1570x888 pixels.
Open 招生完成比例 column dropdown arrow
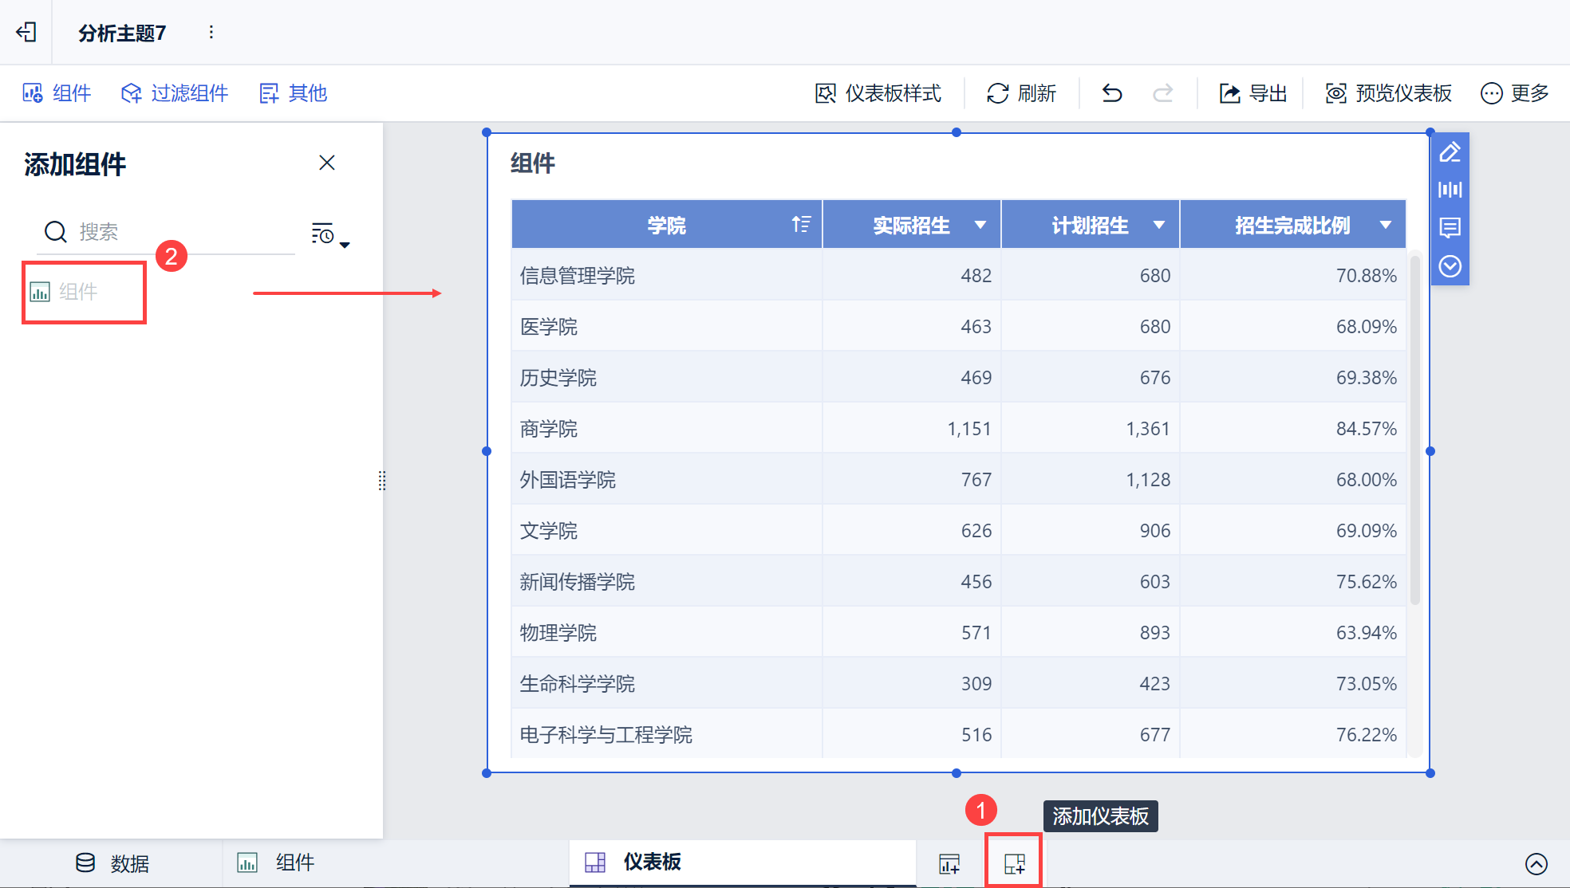coord(1386,225)
